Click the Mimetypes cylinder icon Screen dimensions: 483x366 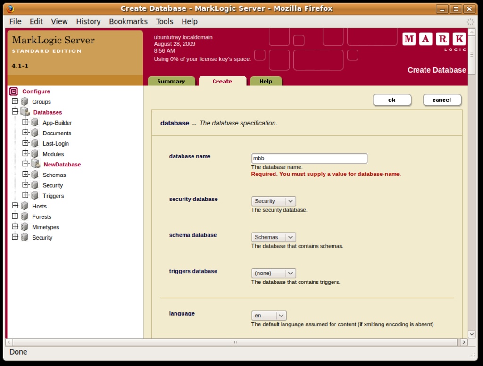pyautogui.click(x=25, y=227)
